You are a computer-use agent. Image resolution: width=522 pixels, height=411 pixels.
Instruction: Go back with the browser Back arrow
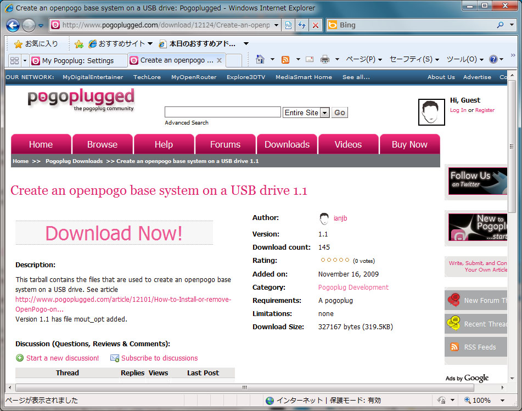point(13,25)
